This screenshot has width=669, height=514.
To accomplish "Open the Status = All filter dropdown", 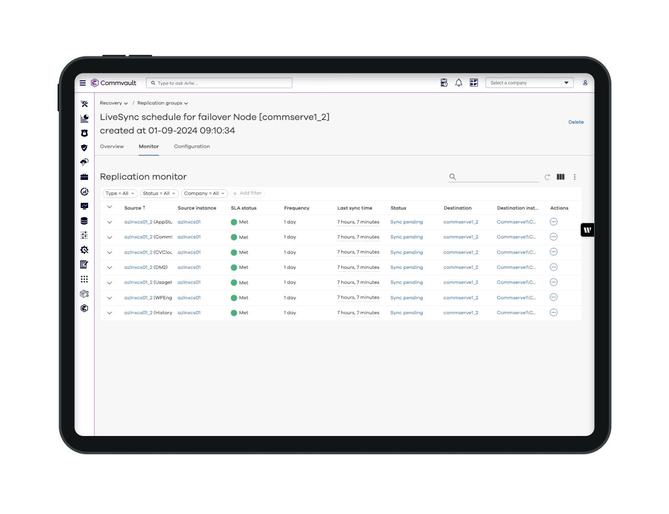I will (x=159, y=194).
